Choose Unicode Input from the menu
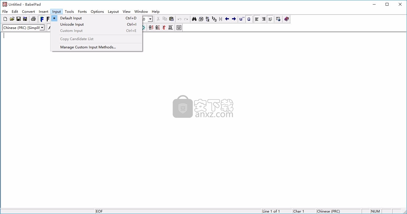 click(96, 24)
